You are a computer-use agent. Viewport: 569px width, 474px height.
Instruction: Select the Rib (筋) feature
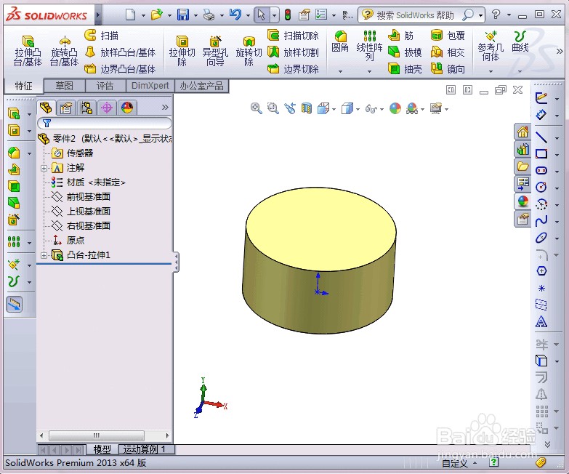click(401, 36)
